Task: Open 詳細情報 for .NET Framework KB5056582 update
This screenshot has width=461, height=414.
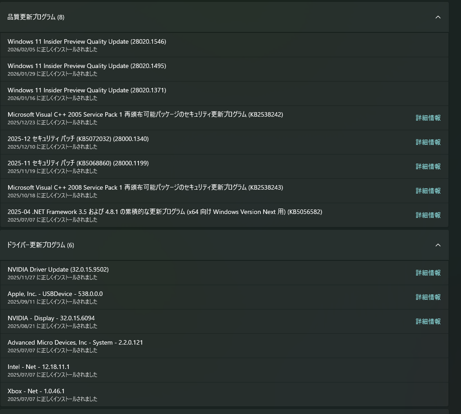Action: (x=428, y=215)
